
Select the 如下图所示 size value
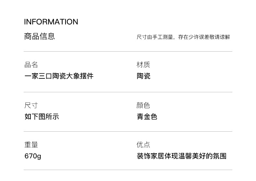pyautogui.click(x=41, y=116)
